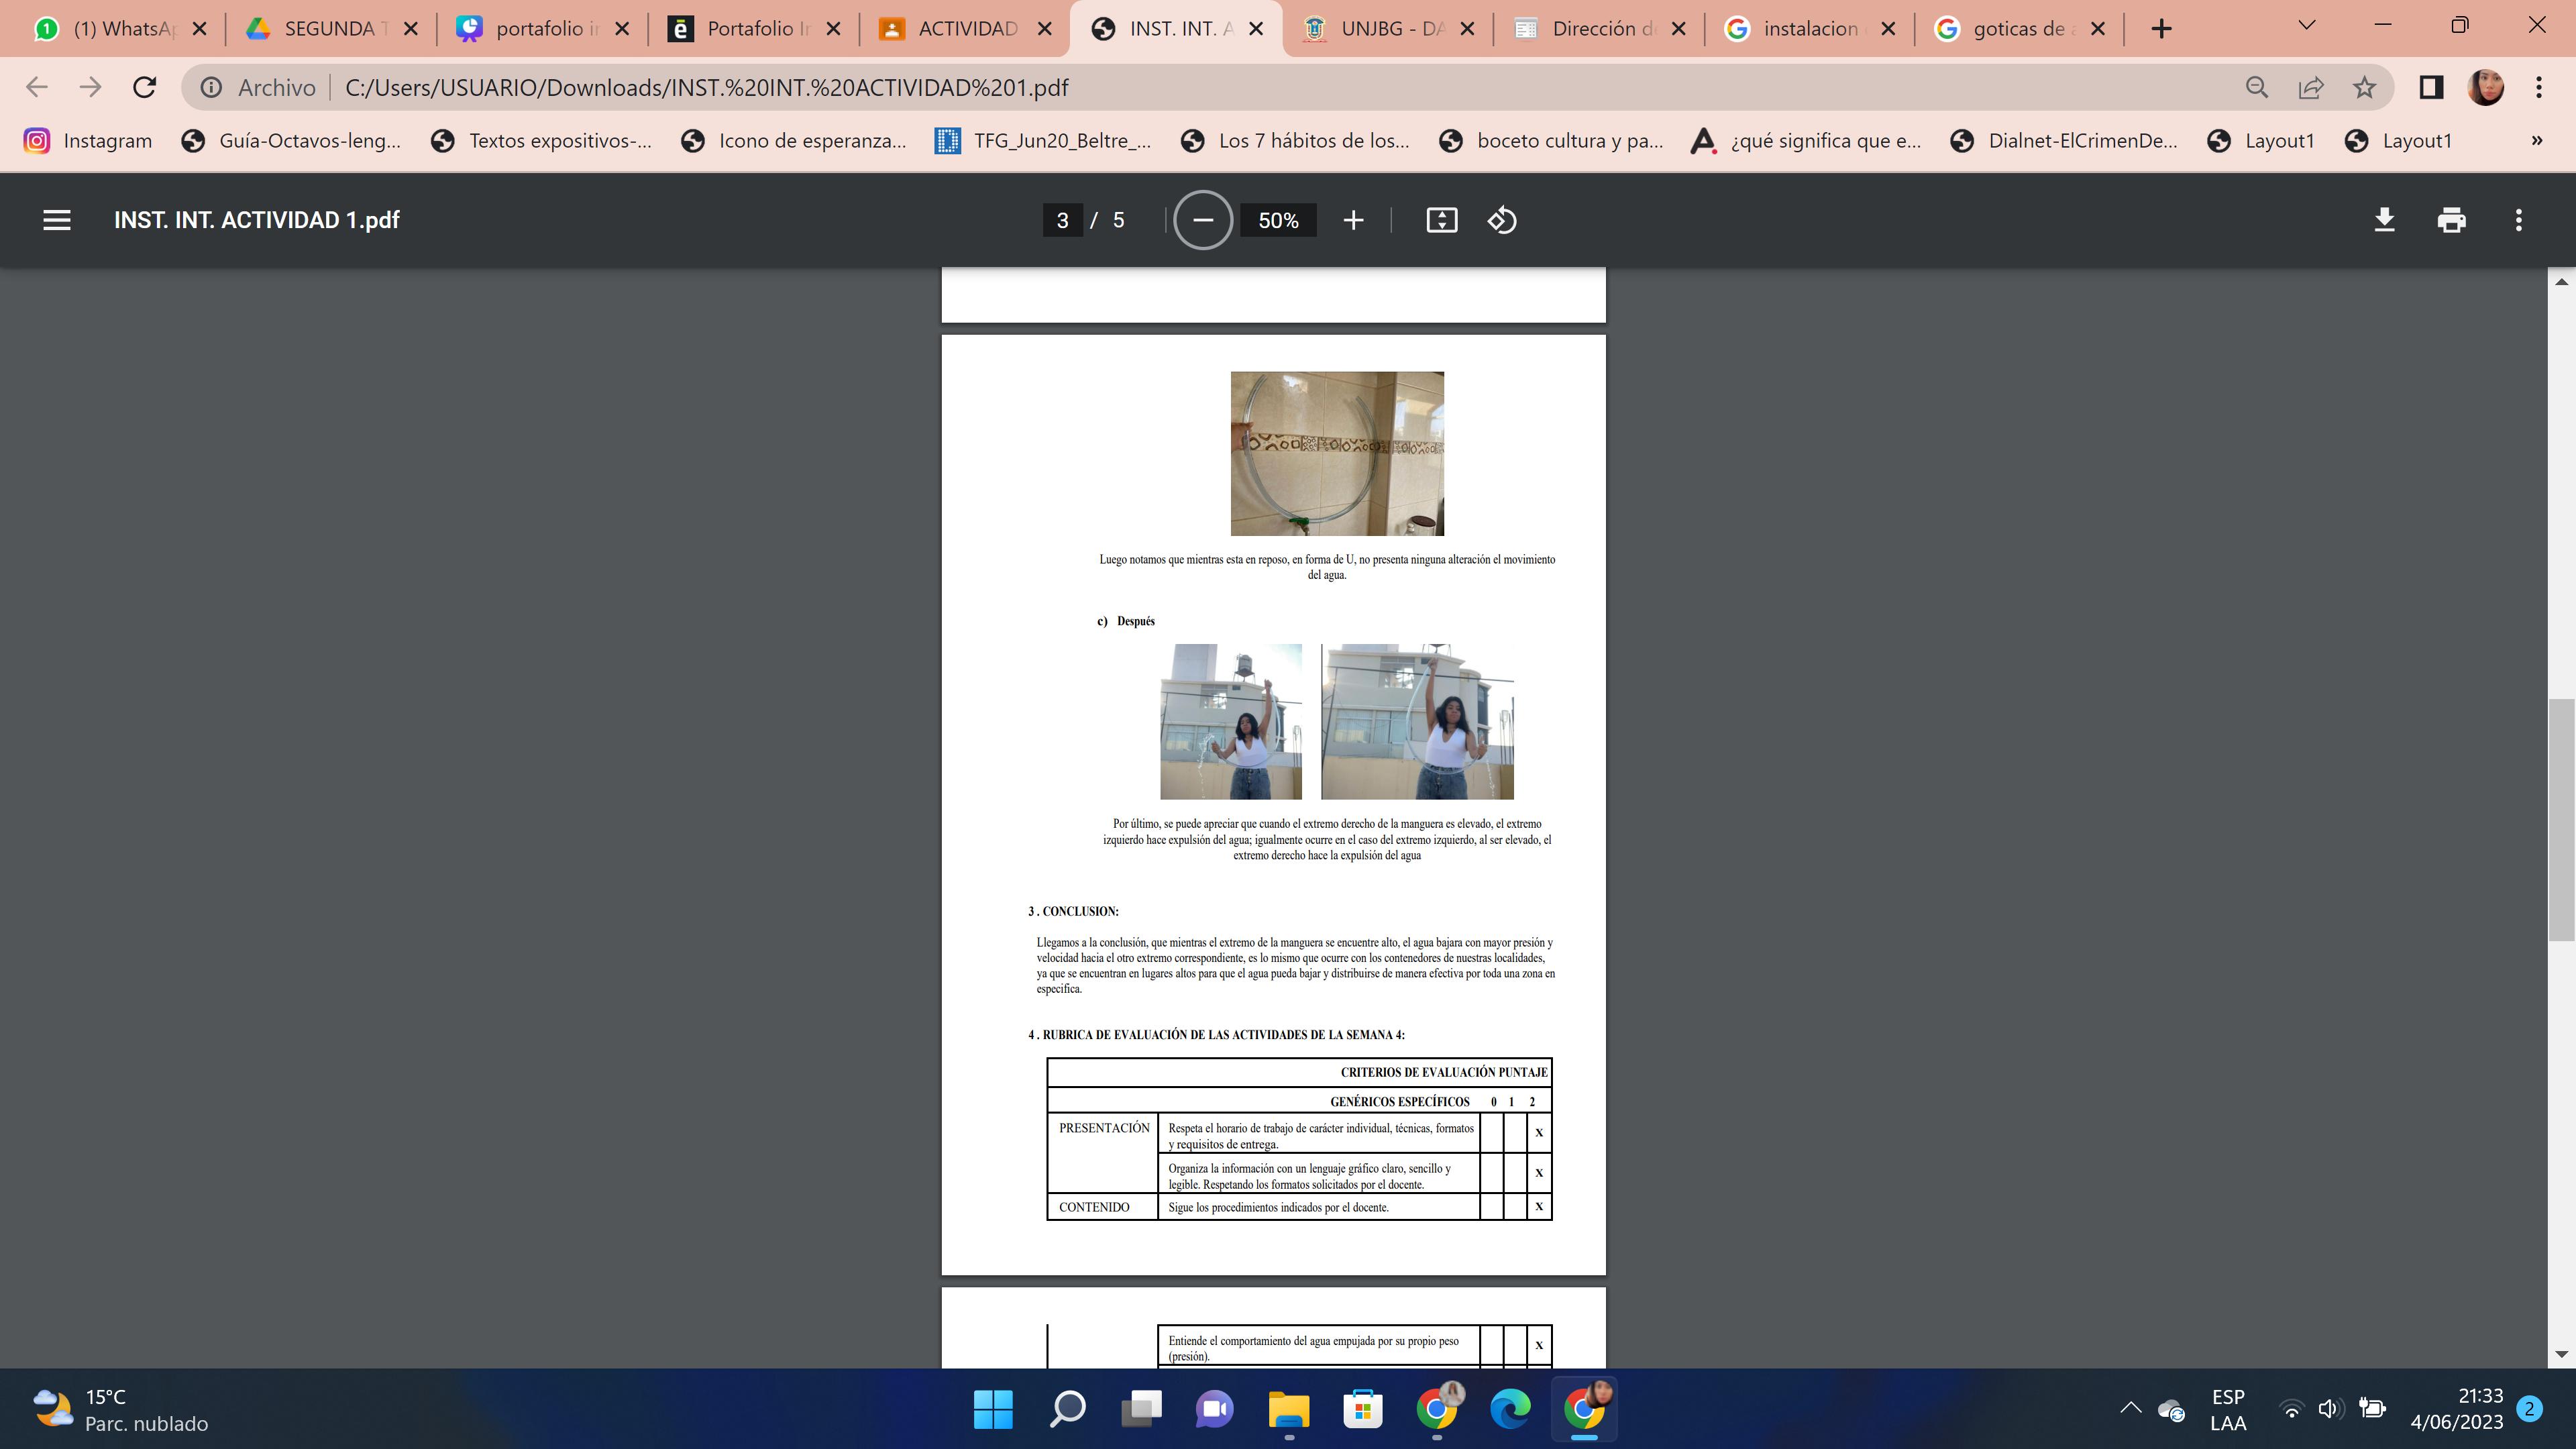The image size is (2576, 1449).
Task: Print the PDF document
Action: [x=2451, y=220]
